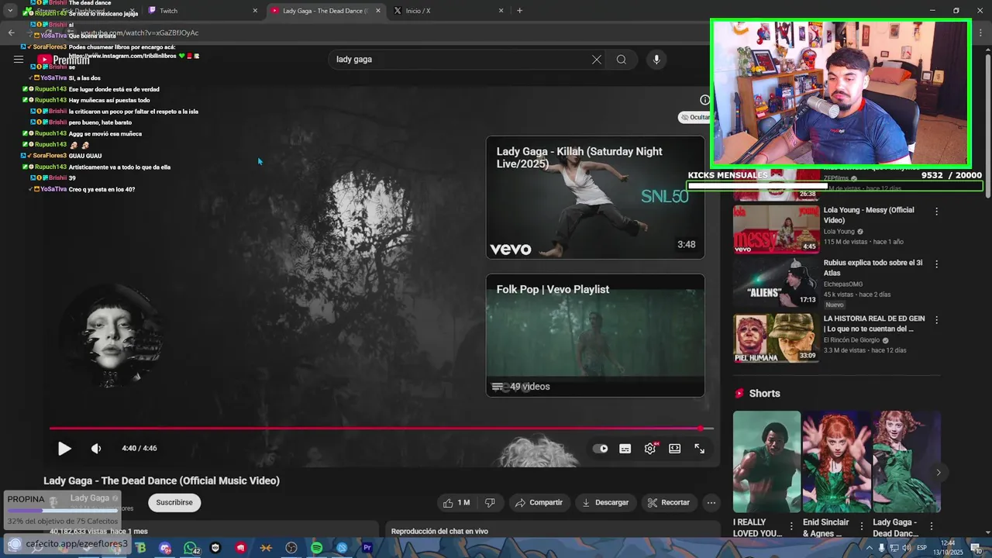Image resolution: width=992 pixels, height=558 pixels.
Task: Open the YouTube hamburger guide menu
Action: click(x=19, y=59)
